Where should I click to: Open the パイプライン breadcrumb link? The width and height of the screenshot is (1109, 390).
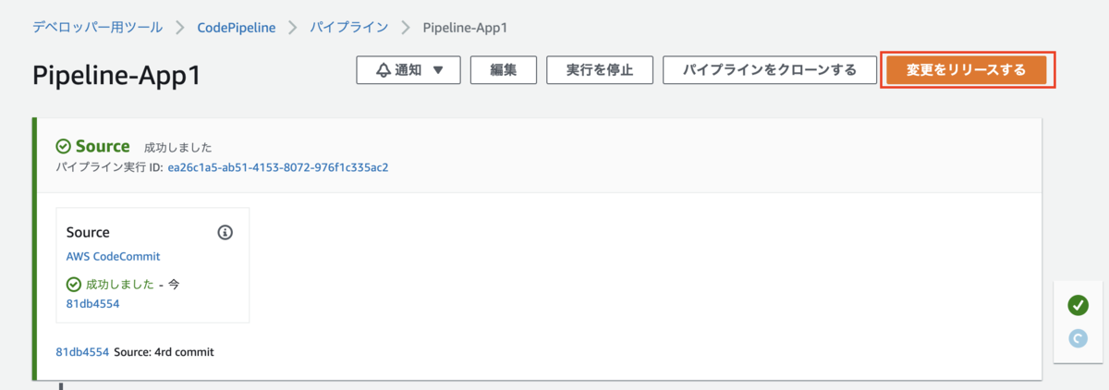pyautogui.click(x=349, y=27)
